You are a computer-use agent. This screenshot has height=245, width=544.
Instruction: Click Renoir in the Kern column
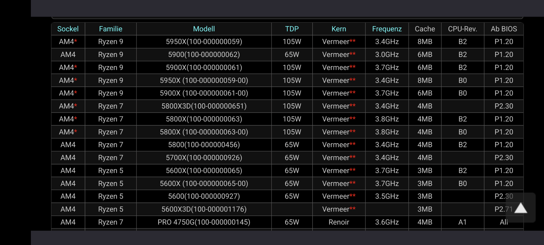pyautogui.click(x=339, y=222)
